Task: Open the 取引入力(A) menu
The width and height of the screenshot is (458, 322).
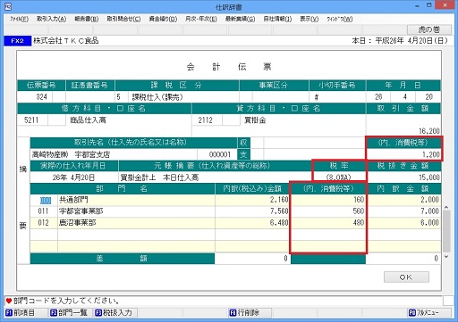Action: pos(51,19)
